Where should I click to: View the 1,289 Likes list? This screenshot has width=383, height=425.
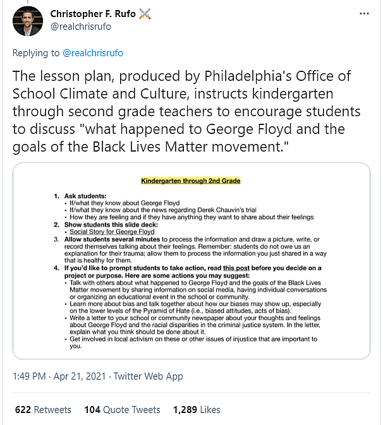point(197,410)
